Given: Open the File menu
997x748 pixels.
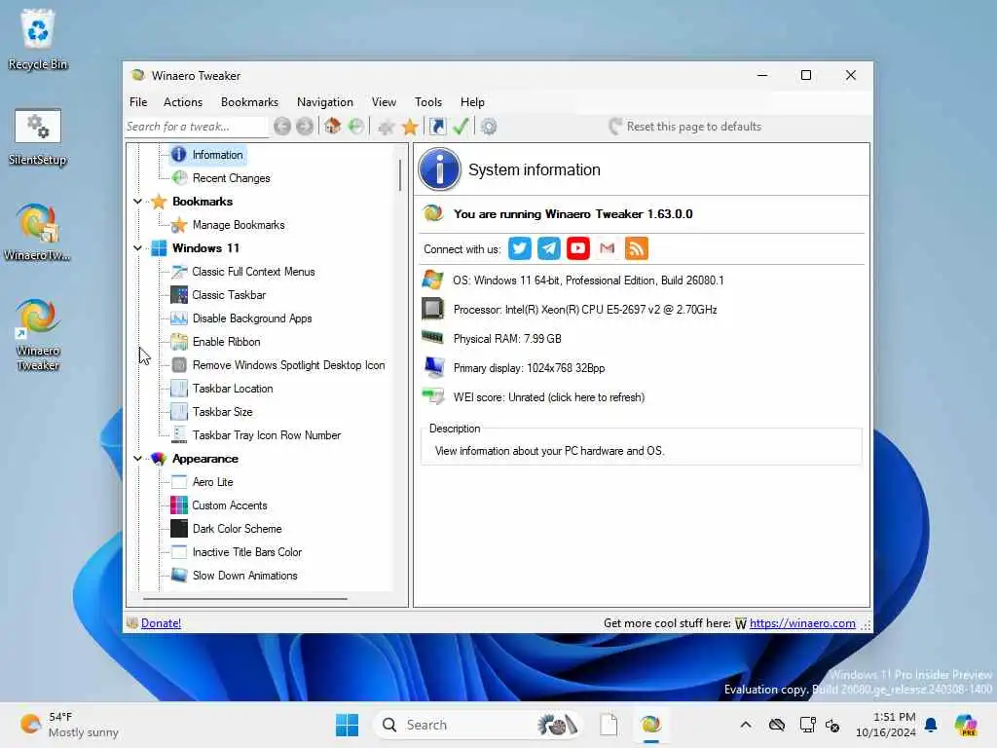Looking at the screenshot, I should tap(138, 101).
